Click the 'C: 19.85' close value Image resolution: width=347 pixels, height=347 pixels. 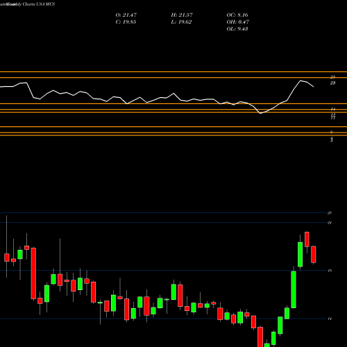[x=126, y=22]
